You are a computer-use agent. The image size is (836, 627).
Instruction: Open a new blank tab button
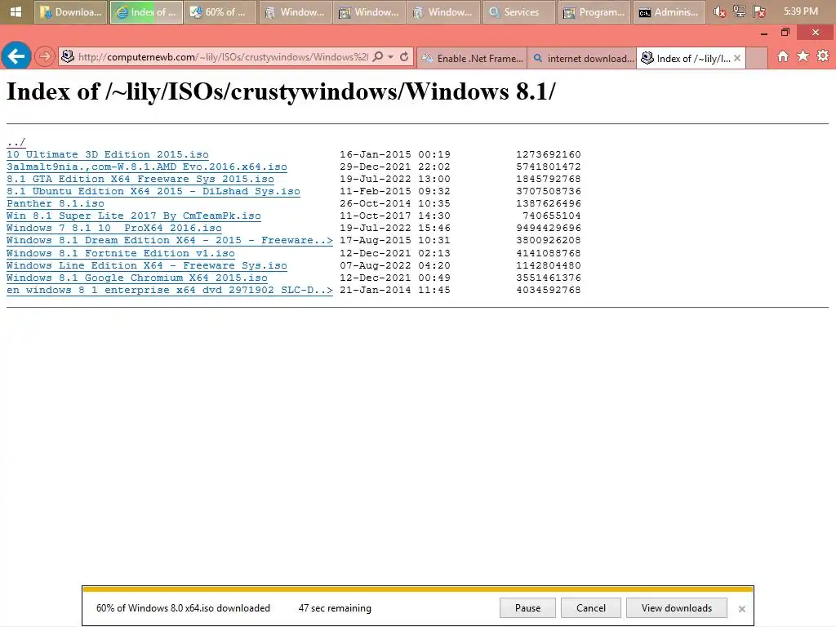pyautogui.click(x=756, y=58)
